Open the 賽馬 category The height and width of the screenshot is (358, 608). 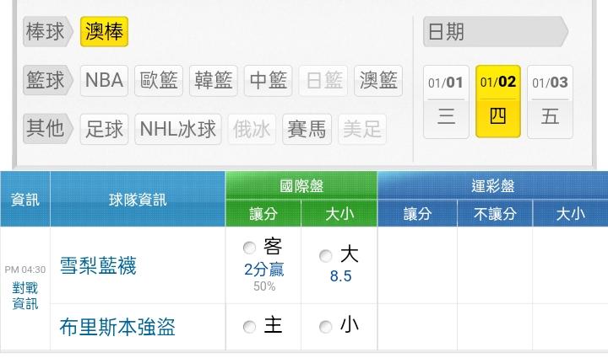coord(307,129)
